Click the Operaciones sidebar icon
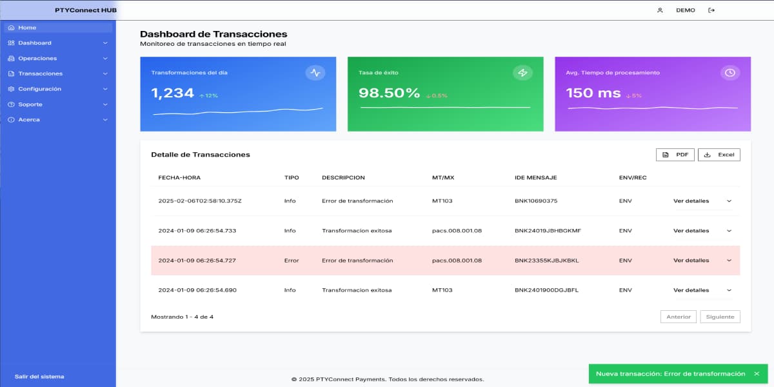This screenshot has height=387, width=774. [x=12, y=59]
